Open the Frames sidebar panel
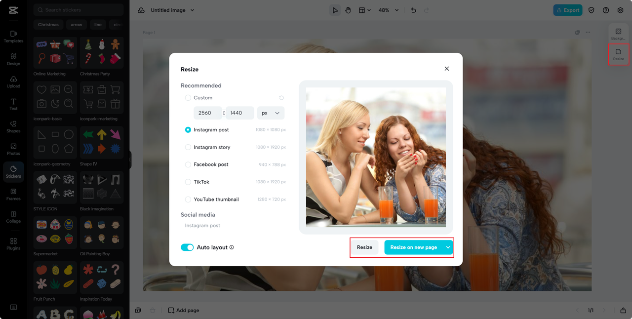632x319 pixels. tap(13, 195)
